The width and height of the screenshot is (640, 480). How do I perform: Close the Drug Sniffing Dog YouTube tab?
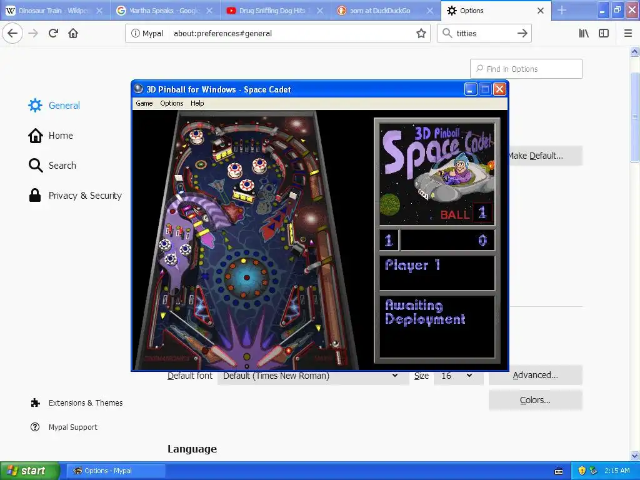[320, 11]
